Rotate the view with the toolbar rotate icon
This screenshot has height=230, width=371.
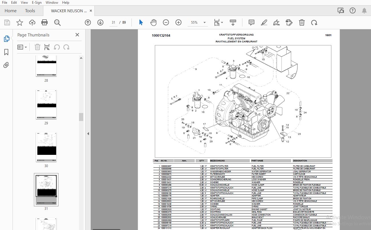[314, 22]
